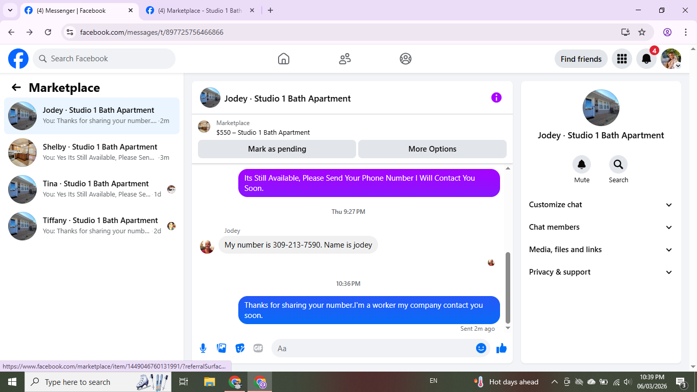Switch to the Marketplace - Studio 1 Bath tab
697x392 pixels.
coord(200,10)
